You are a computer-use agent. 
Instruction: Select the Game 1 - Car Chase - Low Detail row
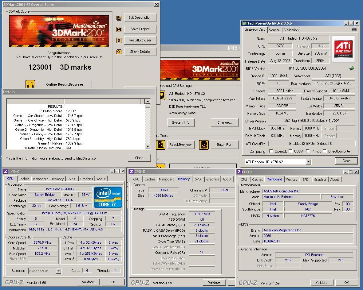coord(76,116)
